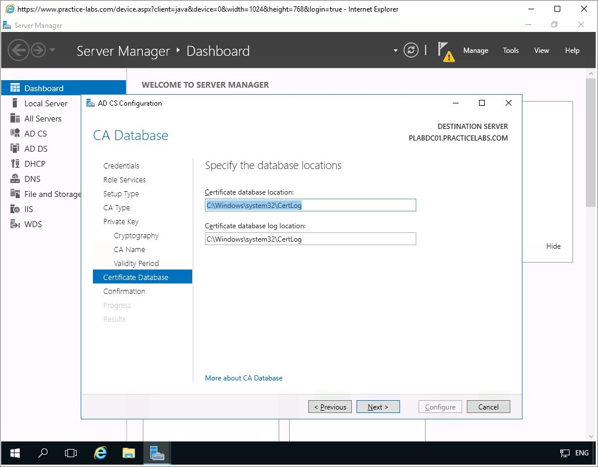Click the AD DS sidebar icon
The image size is (598, 467).
coord(15,149)
